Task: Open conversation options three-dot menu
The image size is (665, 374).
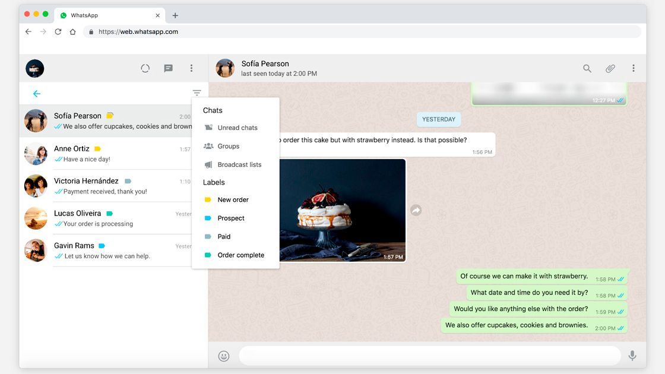Action: [x=633, y=68]
